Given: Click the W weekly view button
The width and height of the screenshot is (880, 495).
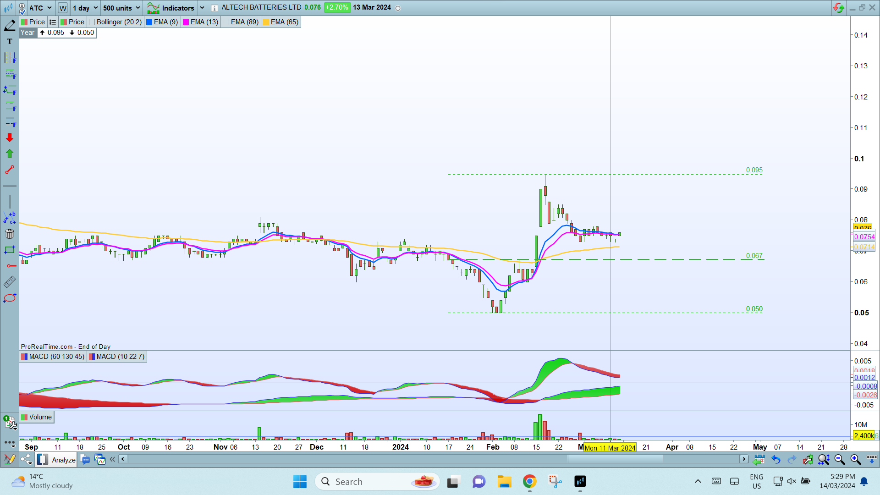Looking at the screenshot, I should (63, 8).
